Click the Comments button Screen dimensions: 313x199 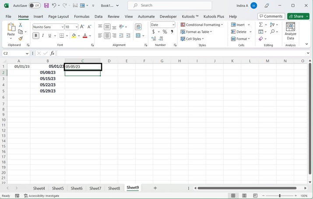271,16
